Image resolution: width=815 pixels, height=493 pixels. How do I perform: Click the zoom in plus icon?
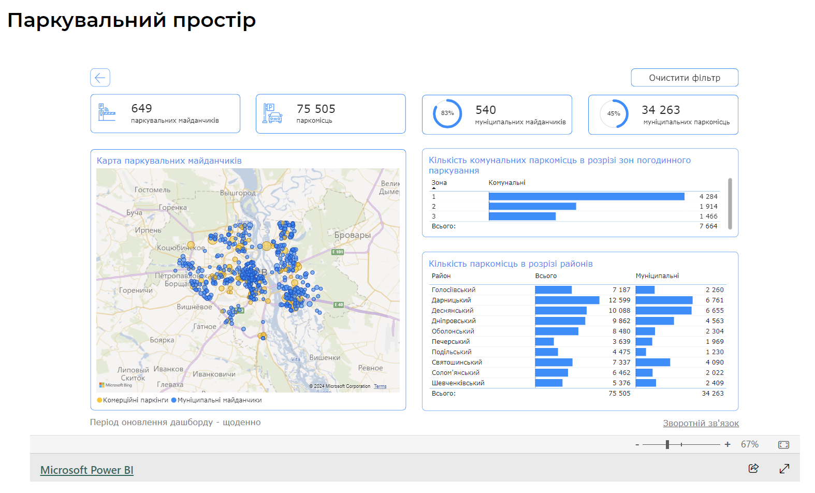(x=727, y=444)
